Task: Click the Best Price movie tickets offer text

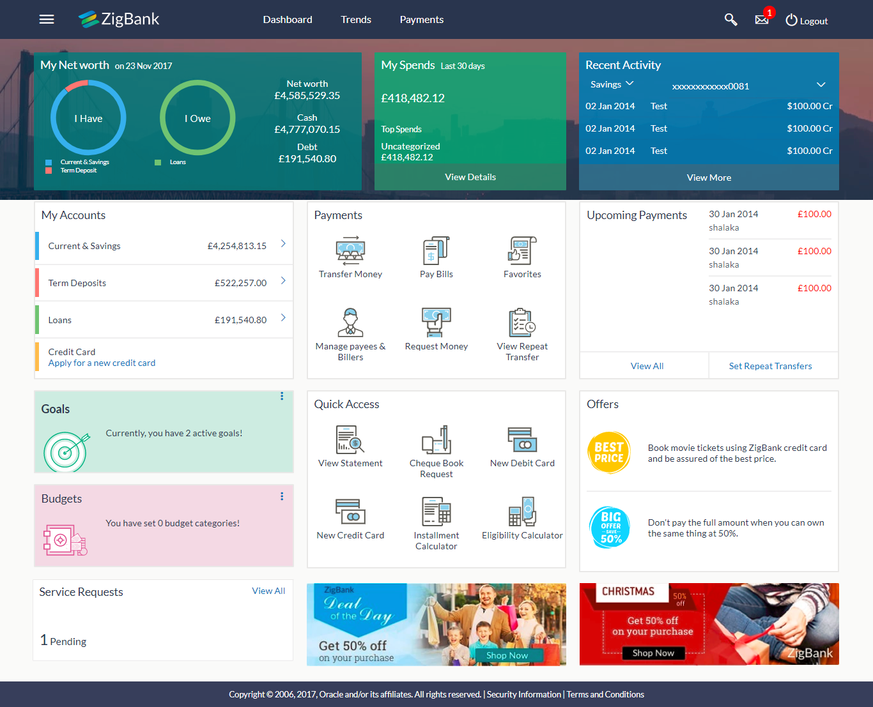Action: [x=738, y=453]
